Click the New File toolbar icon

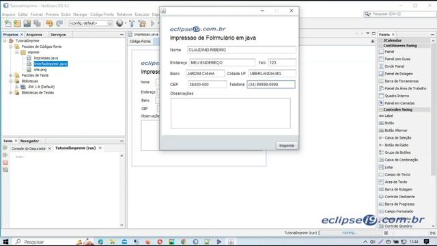click(x=8, y=23)
